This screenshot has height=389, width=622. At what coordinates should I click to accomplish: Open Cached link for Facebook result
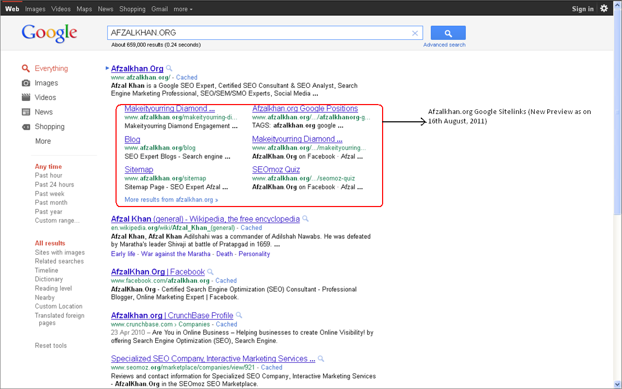point(226,281)
